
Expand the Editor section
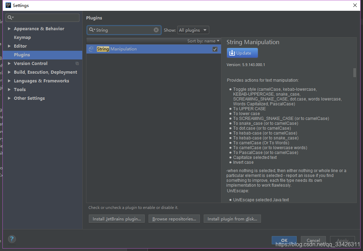(9, 46)
